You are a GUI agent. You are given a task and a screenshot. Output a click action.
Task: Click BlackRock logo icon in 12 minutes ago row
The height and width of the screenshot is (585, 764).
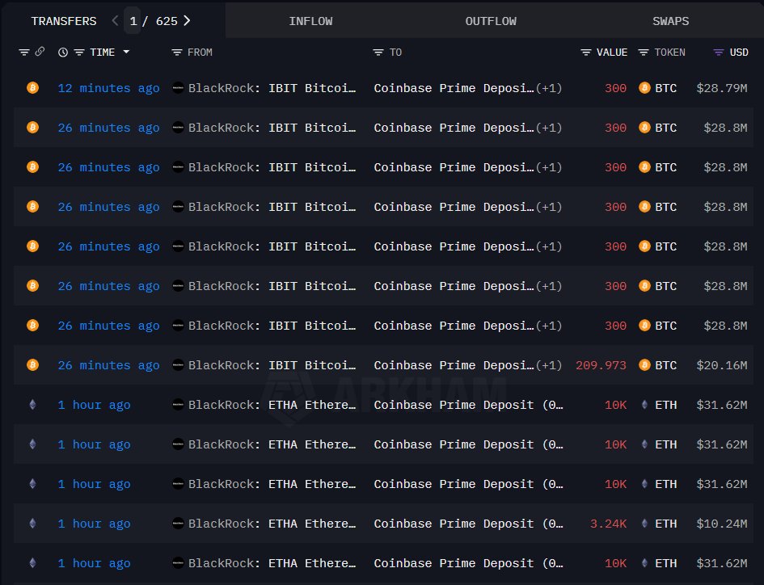coord(179,88)
